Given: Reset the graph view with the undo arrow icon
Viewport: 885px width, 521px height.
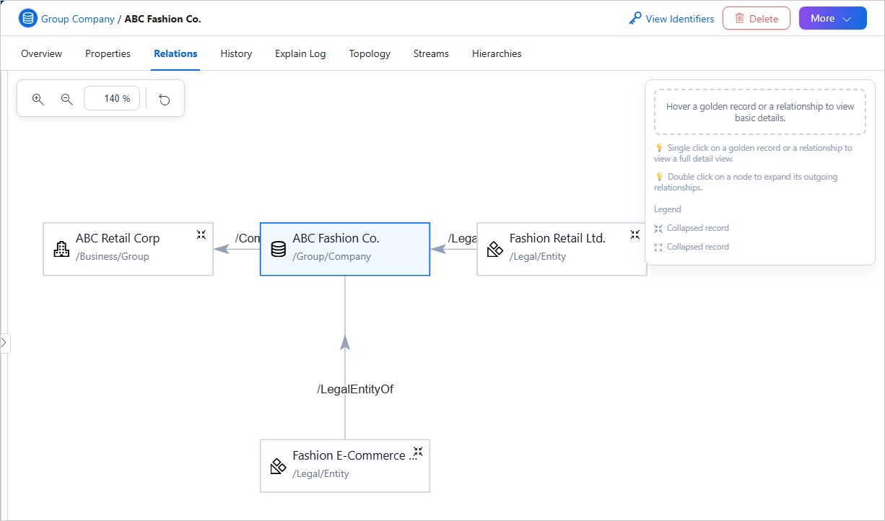Looking at the screenshot, I should (165, 99).
